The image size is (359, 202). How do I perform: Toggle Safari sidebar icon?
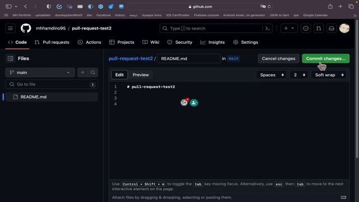pyautogui.click(x=8, y=6)
